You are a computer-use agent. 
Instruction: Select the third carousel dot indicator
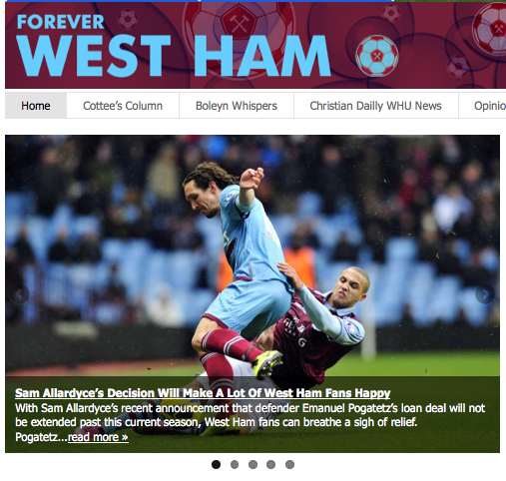[253, 464]
